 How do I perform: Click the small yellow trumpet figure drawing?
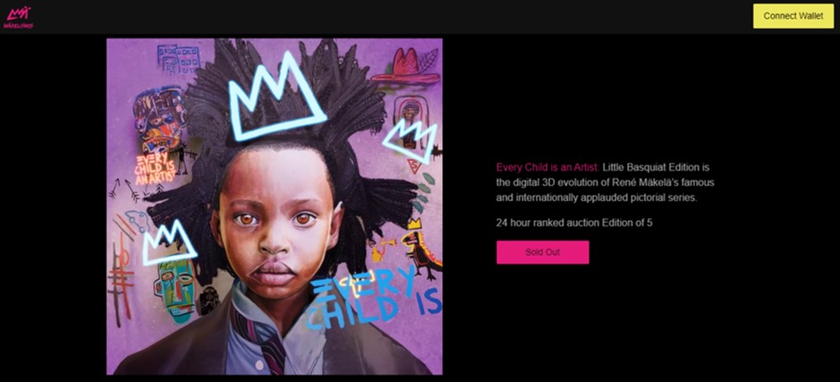pyautogui.click(x=383, y=249)
